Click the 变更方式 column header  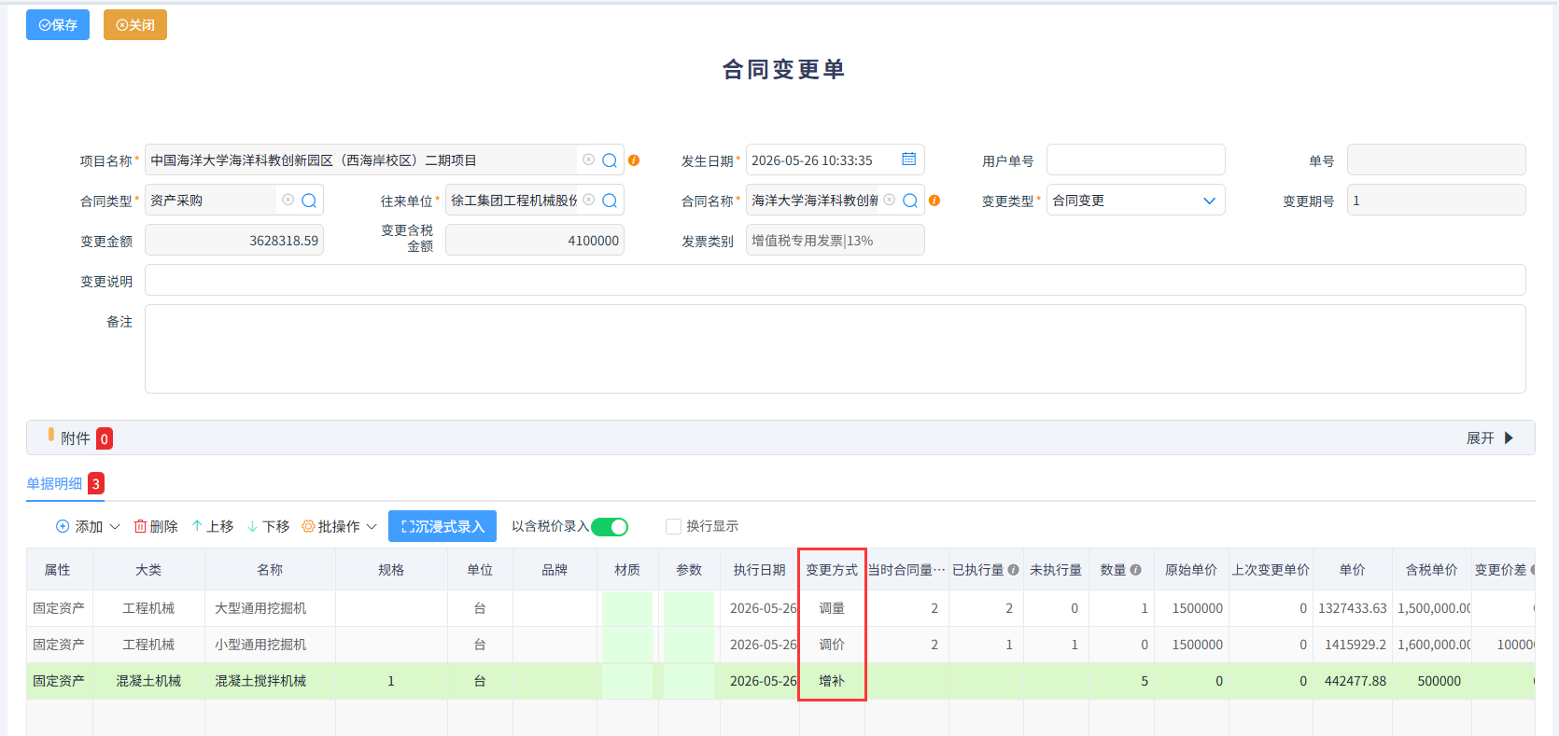tap(832, 570)
